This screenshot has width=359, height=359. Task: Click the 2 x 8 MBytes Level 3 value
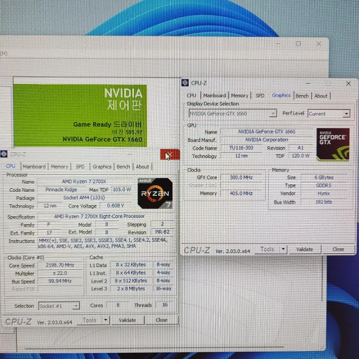[131, 289]
